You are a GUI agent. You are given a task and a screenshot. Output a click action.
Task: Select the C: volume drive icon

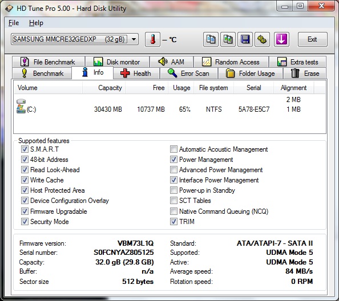21,106
